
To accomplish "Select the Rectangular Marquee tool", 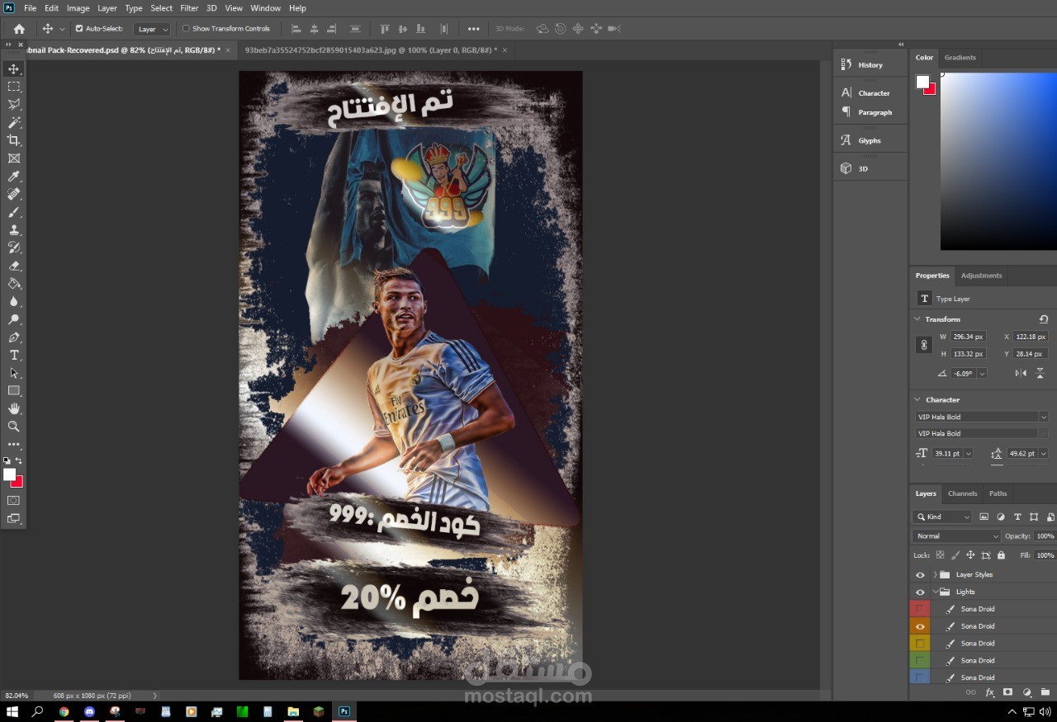I will [x=14, y=87].
